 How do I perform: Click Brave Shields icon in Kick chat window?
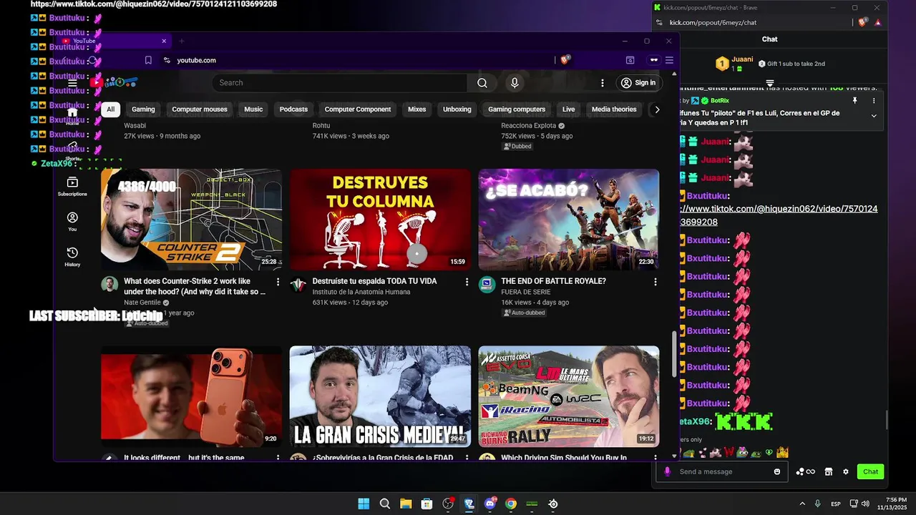coord(862,22)
